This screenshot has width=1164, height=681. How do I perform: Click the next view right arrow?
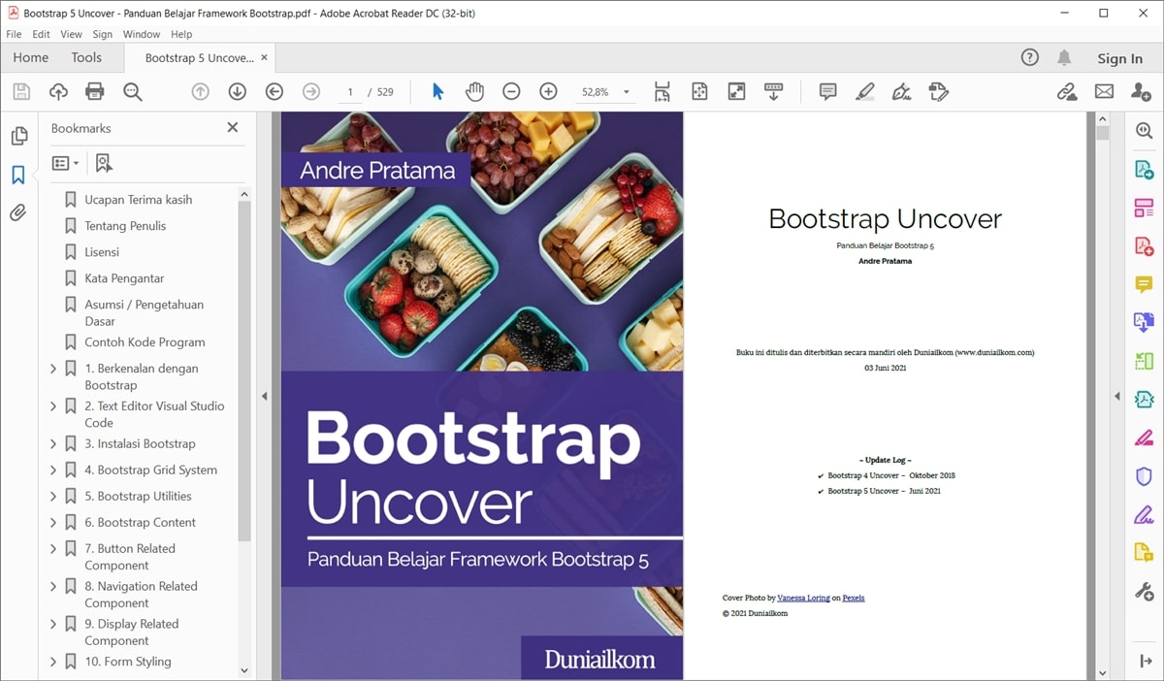click(x=311, y=92)
